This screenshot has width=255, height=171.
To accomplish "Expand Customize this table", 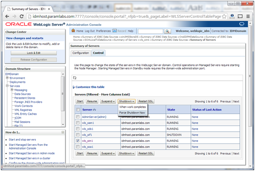I will click(89, 87).
